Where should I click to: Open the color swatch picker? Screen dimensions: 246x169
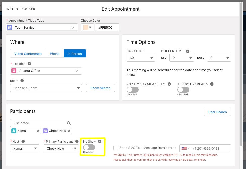click(x=87, y=27)
